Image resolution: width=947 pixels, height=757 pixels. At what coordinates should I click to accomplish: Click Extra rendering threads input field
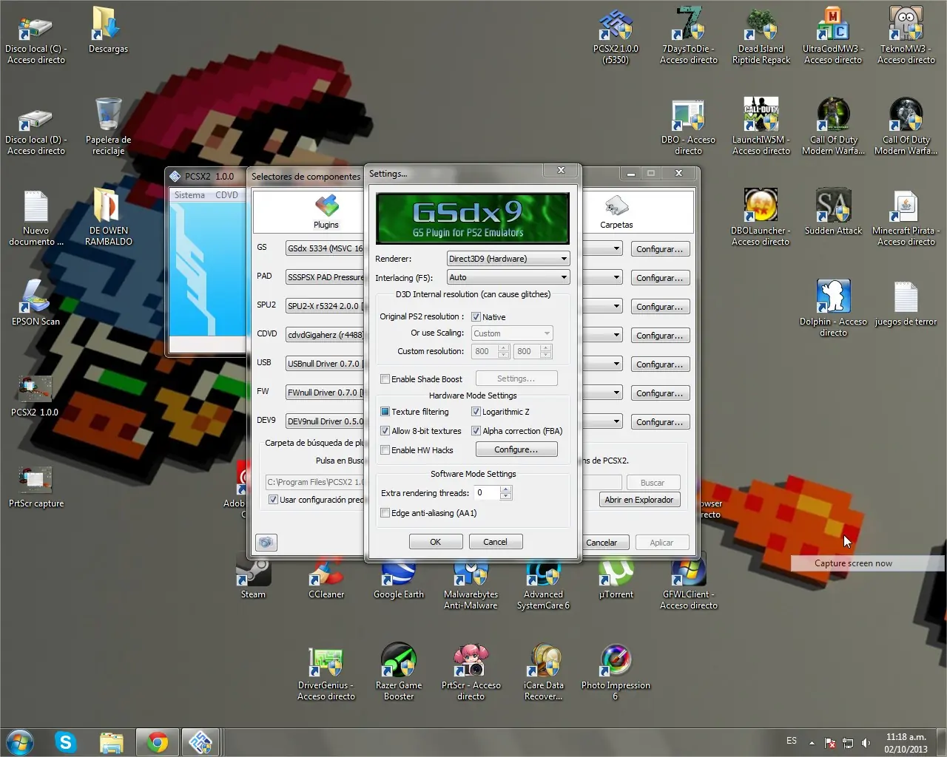pyautogui.click(x=487, y=493)
